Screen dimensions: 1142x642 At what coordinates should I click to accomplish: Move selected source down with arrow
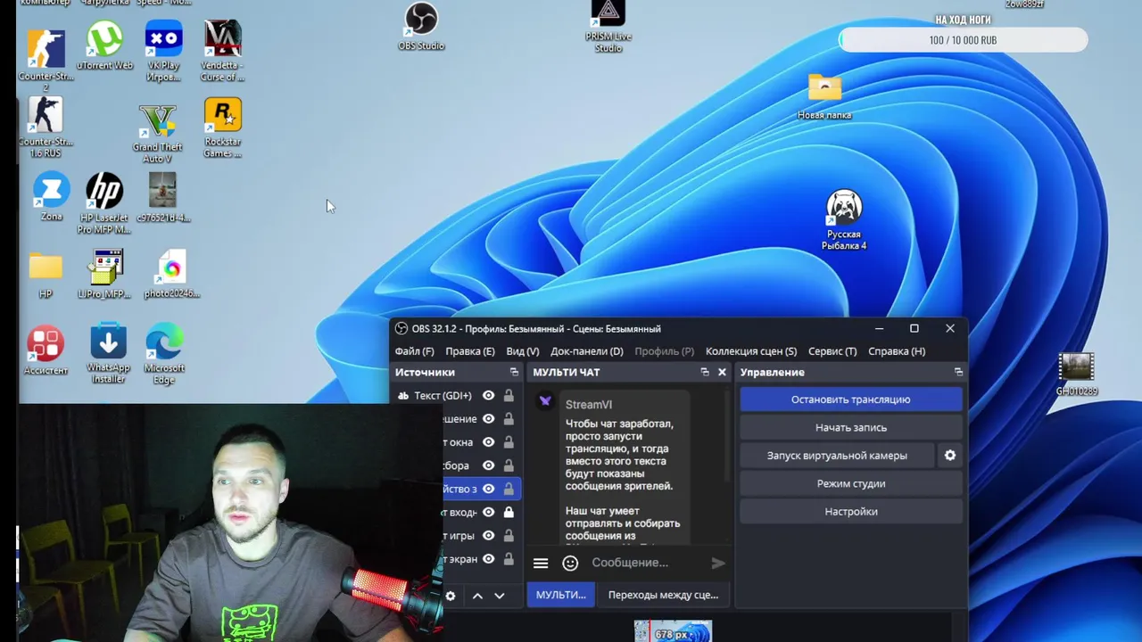point(499,596)
